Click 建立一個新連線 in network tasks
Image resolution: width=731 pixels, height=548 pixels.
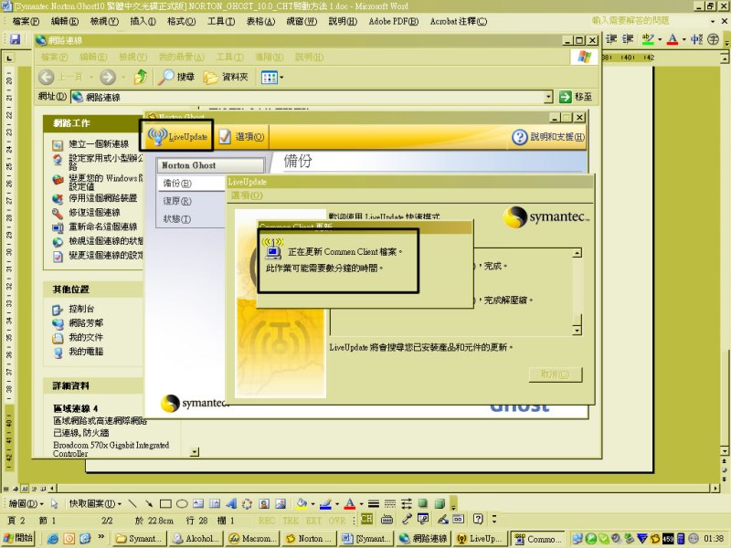click(x=99, y=144)
